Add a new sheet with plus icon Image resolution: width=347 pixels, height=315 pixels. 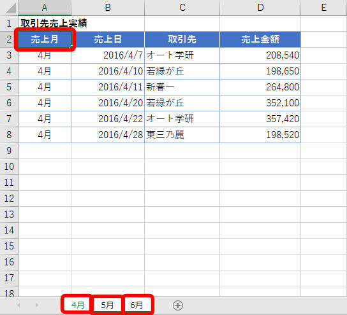[x=178, y=305]
